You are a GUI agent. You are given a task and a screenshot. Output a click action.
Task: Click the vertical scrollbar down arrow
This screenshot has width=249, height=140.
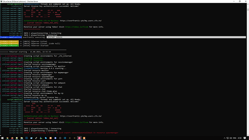pos(248,135)
